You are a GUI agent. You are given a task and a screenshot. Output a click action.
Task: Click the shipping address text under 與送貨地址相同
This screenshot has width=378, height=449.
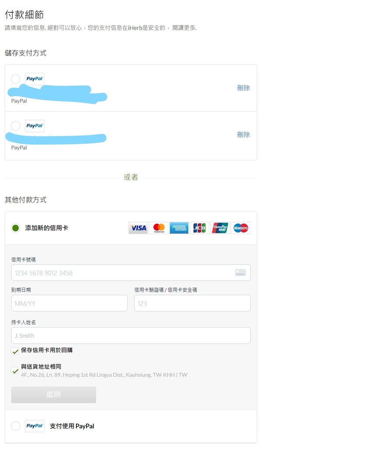pyautogui.click(x=104, y=375)
